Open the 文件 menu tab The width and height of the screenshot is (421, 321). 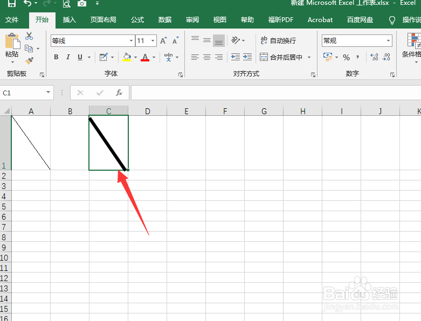[12, 20]
